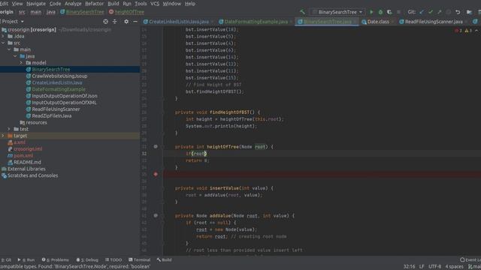Expand the target folder
The width and height of the screenshot is (481, 270).
pos(3,136)
